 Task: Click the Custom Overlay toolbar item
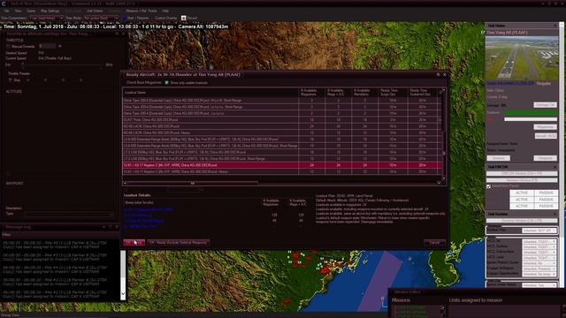[165, 18]
